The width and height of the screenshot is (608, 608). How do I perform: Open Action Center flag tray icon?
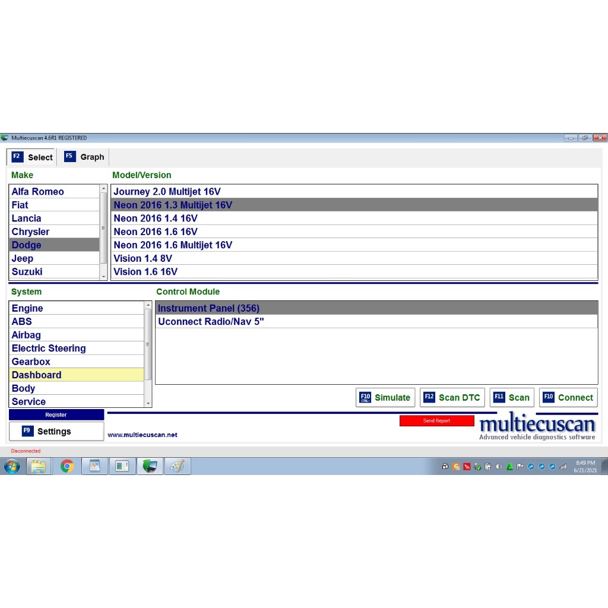[x=520, y=467]
